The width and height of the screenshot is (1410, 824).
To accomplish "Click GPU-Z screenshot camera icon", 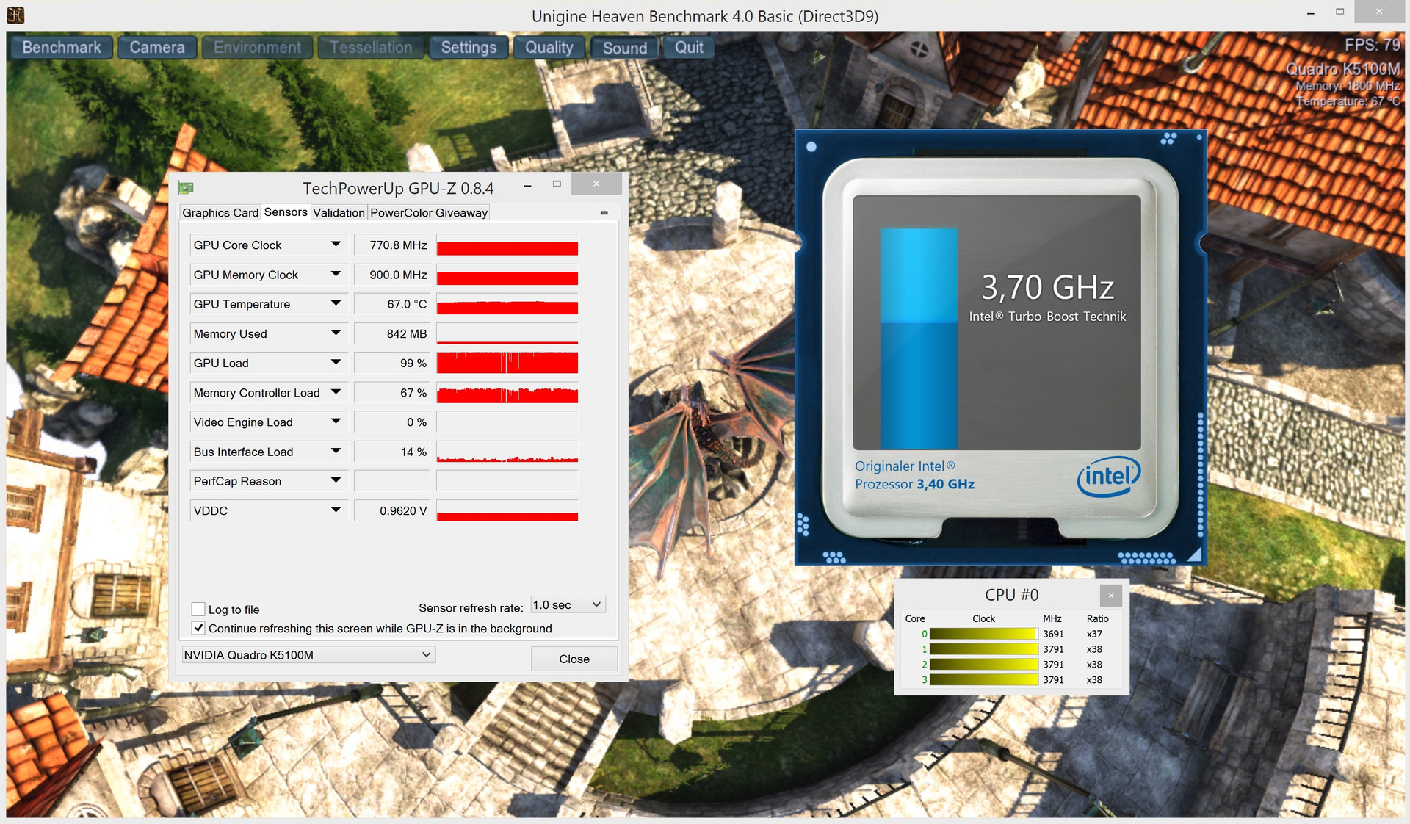I will click(x=604, y=212).
